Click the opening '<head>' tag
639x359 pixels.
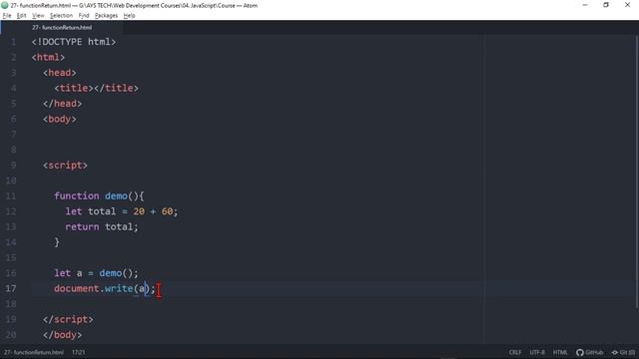pos(60,73)
